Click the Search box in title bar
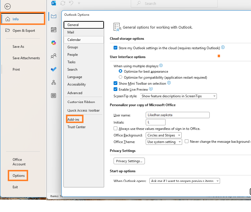Image resolution: width=251 pixels, height=212 pixels. point(174,4)
